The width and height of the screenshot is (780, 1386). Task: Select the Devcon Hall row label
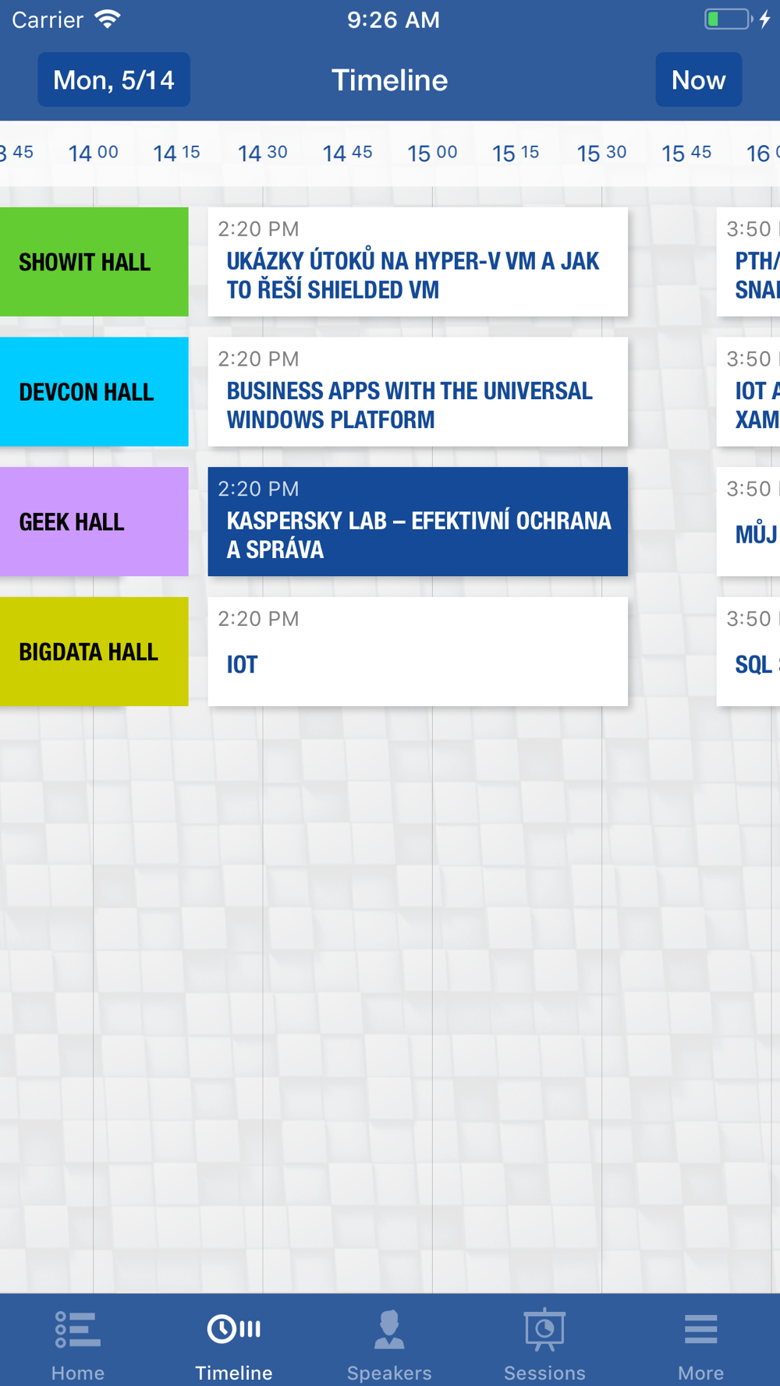[94, 392]
